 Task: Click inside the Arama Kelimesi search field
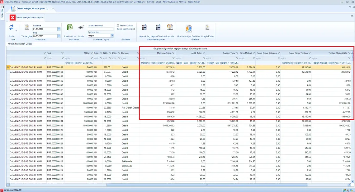[x=100, y=28]
